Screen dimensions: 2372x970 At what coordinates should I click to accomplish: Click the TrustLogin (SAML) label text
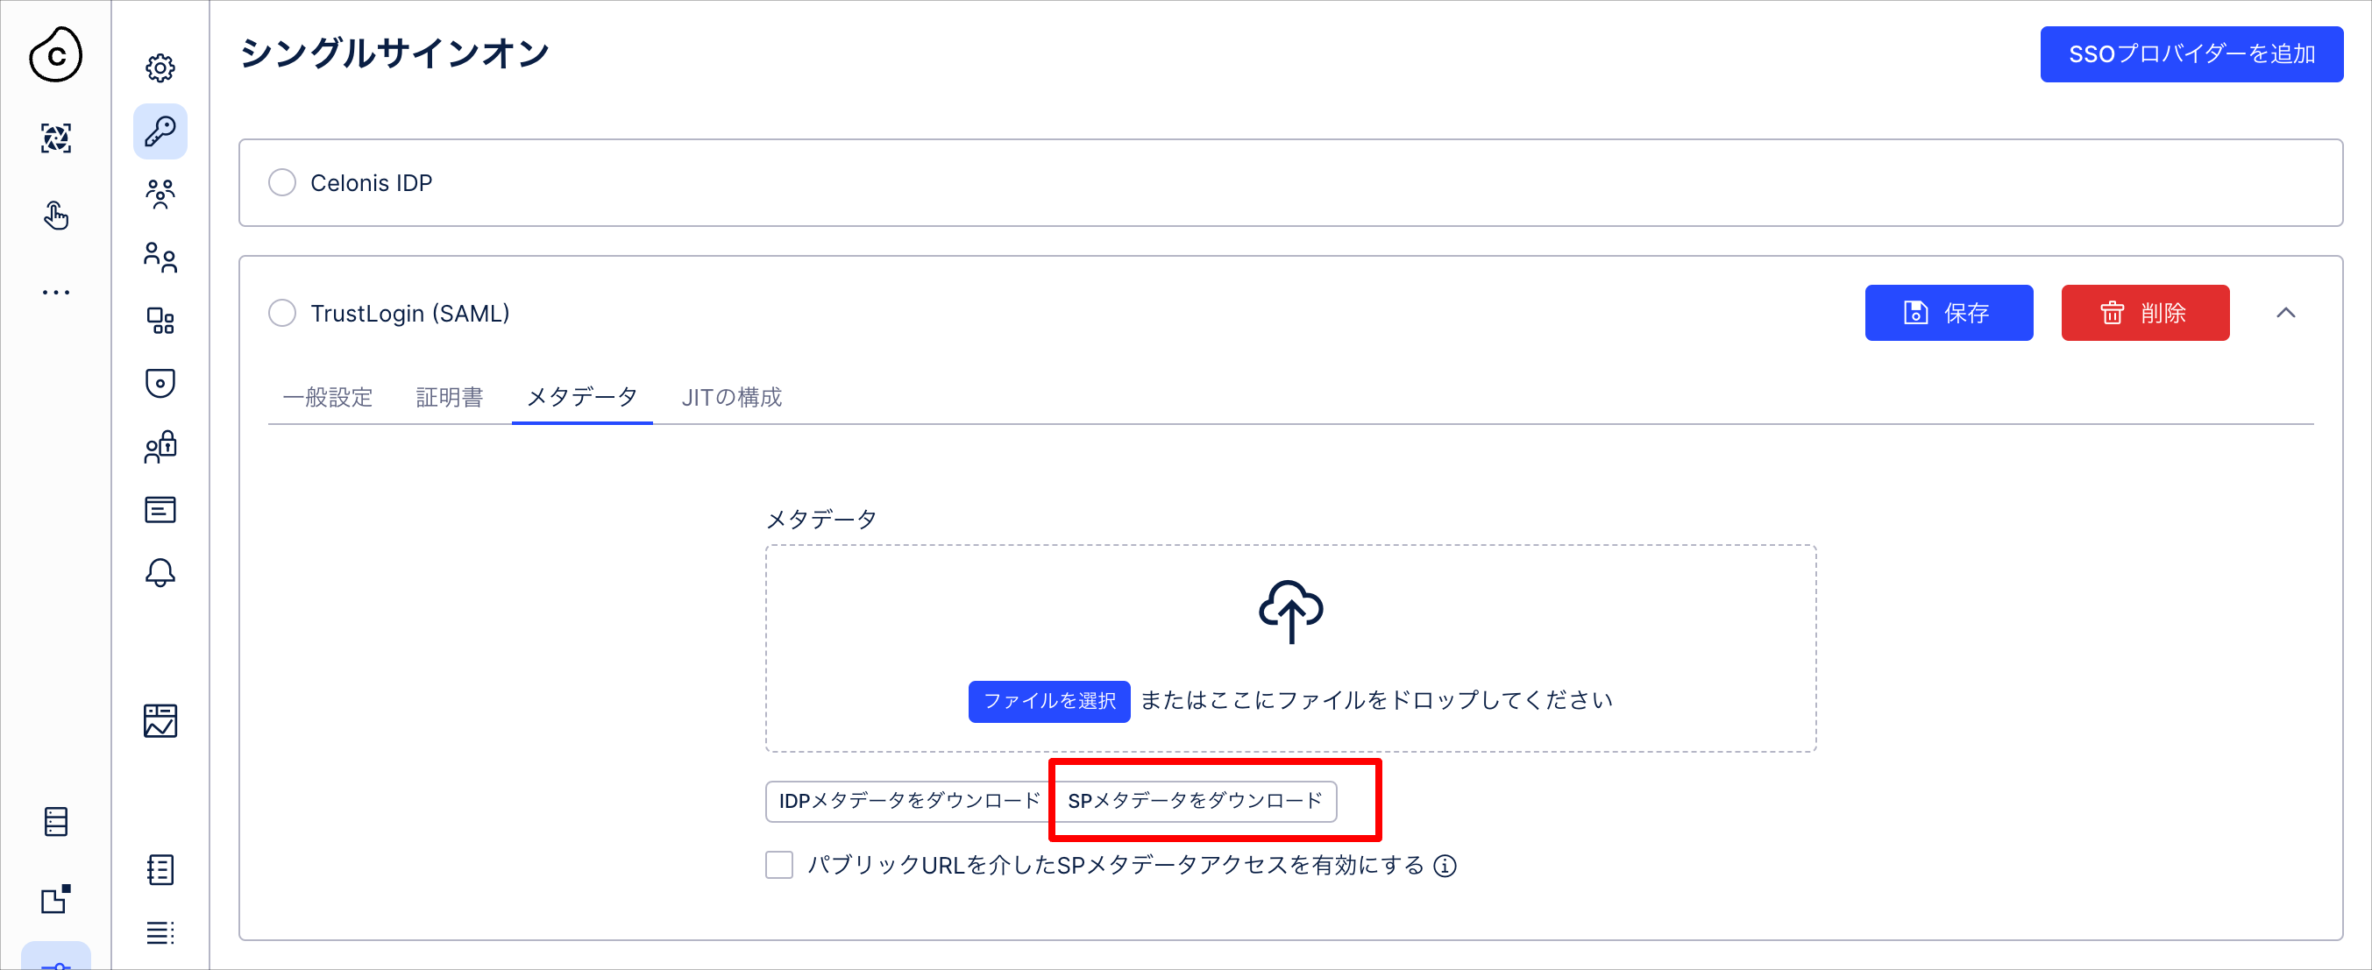409,313
